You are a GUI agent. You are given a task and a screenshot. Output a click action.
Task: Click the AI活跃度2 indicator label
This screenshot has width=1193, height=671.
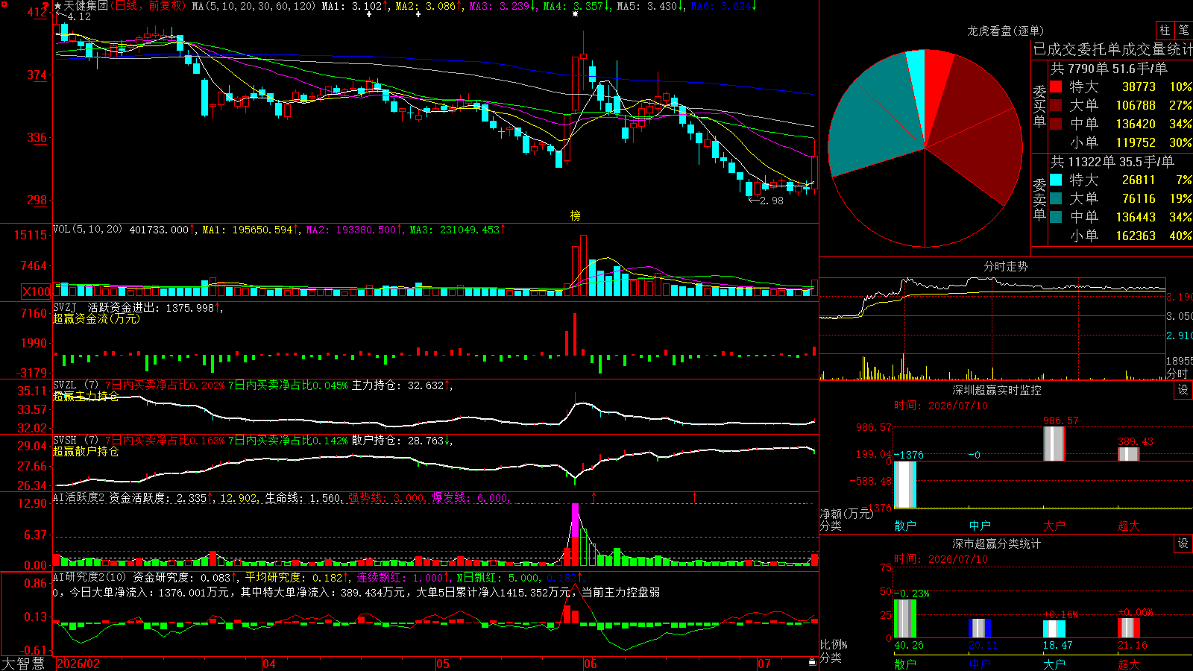point(79,497)
